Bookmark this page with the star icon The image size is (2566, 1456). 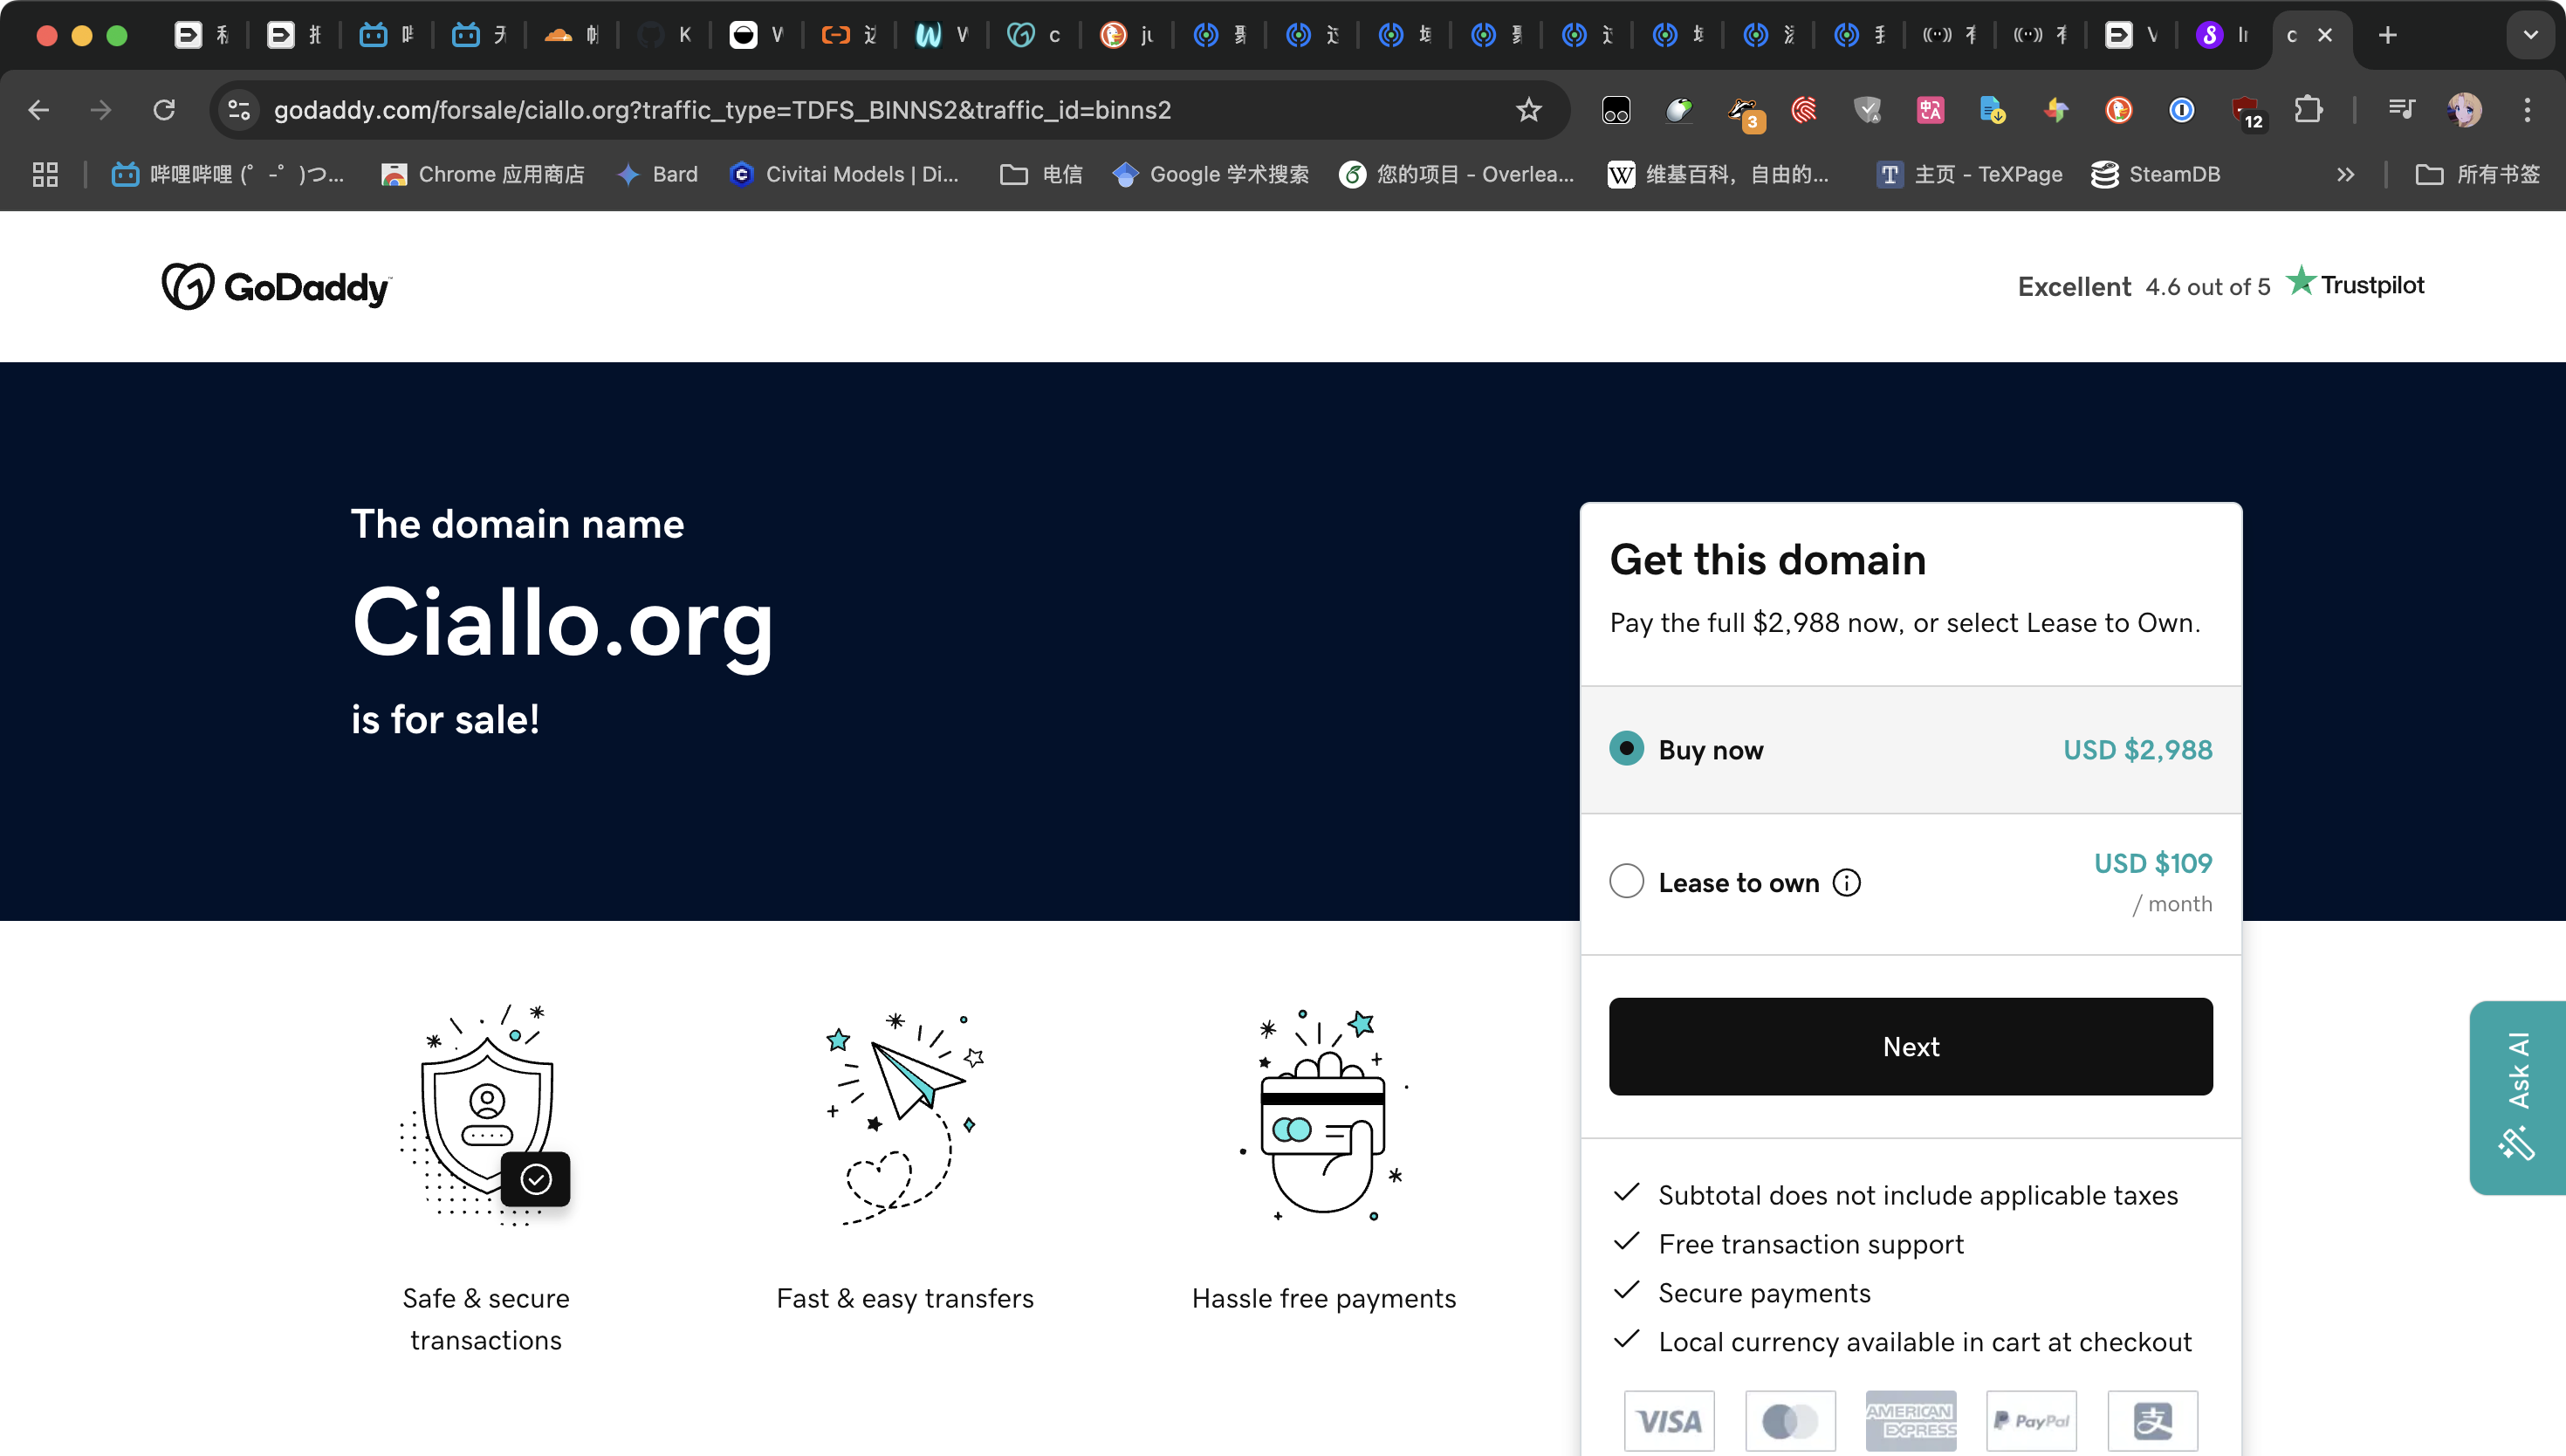(1528, 110)
